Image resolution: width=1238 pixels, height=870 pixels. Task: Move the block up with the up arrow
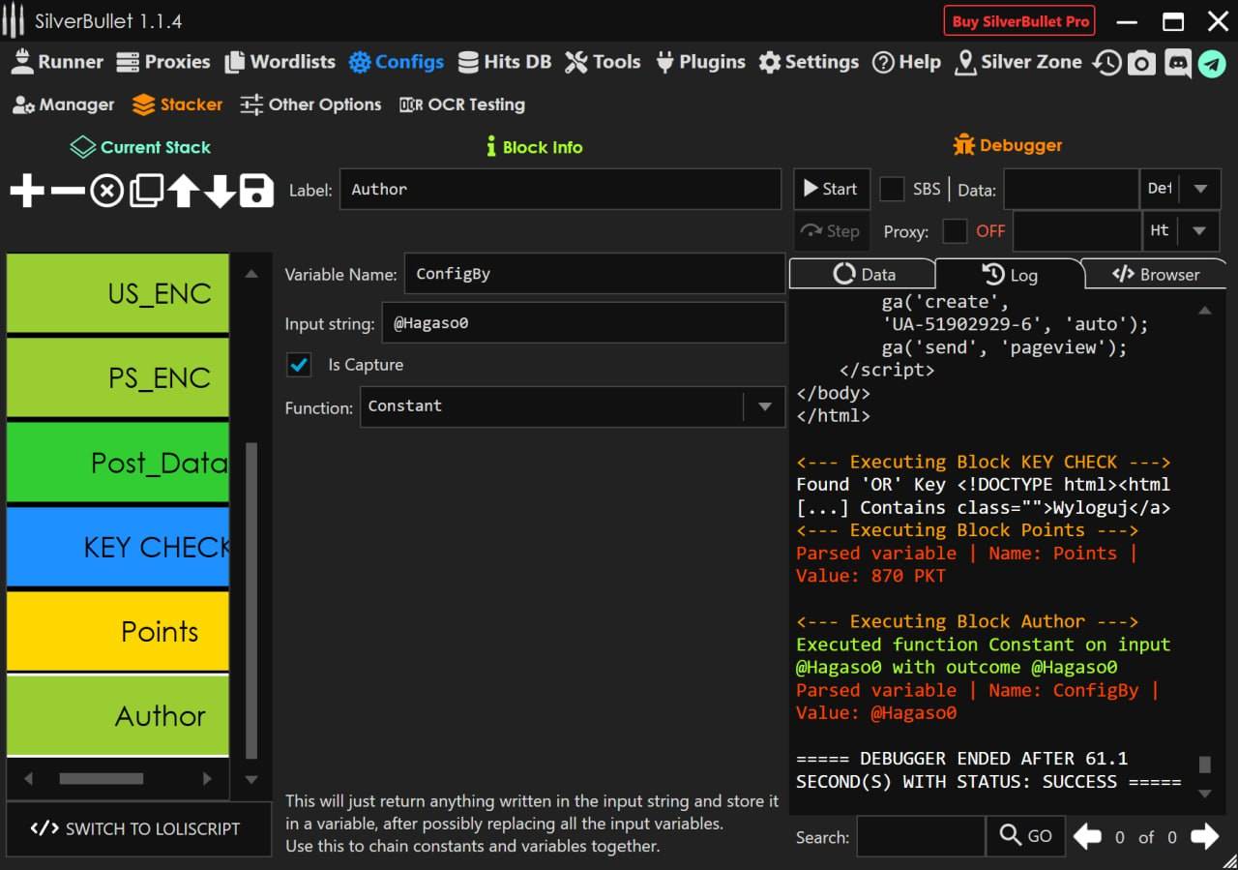[183, 191]
